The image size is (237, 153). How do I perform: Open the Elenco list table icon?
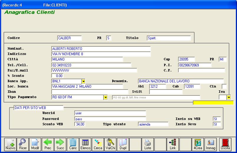(x=85, y=144)
